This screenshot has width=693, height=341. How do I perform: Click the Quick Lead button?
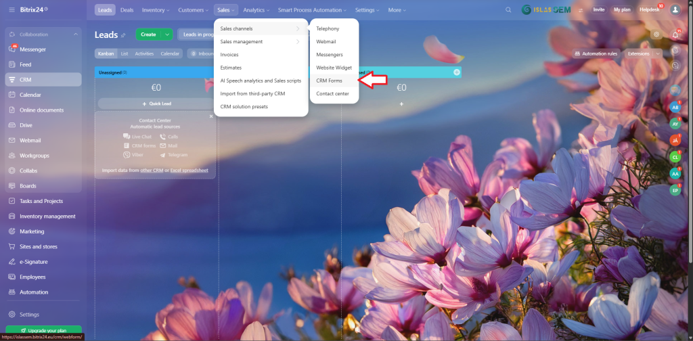(156, 104)
